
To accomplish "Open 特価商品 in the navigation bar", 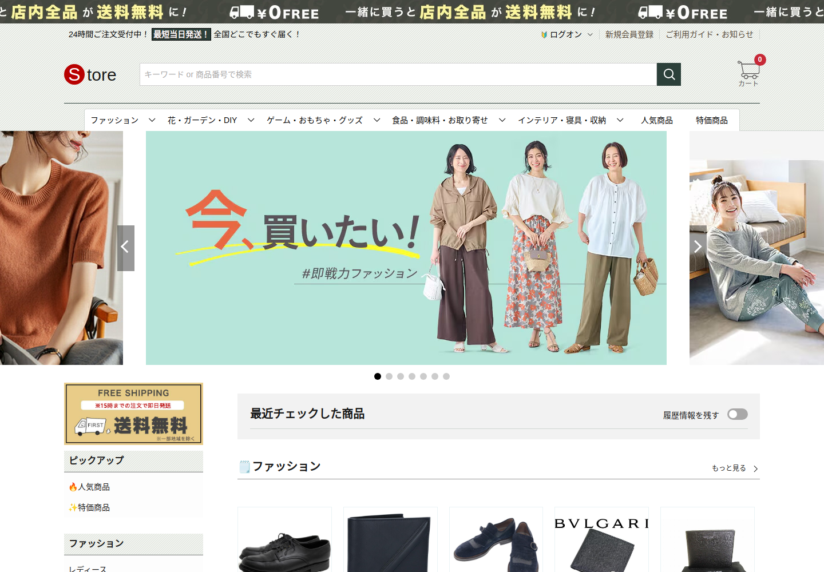I will click(x=712, y=120).
